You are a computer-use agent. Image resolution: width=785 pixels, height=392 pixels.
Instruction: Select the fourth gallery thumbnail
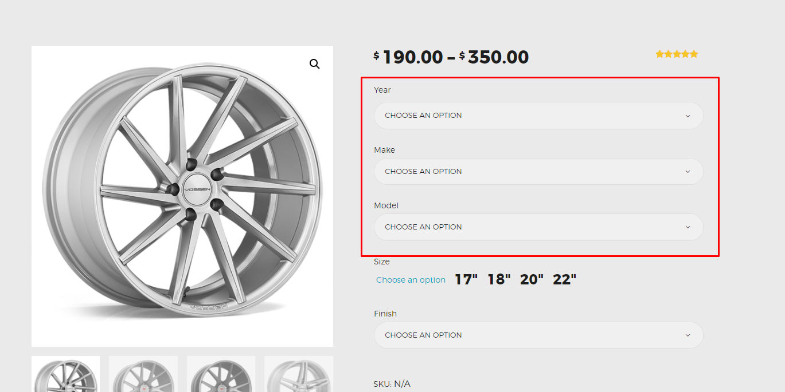click(299, 374)
